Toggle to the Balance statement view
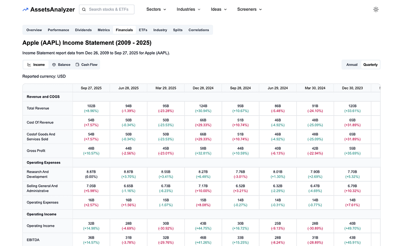This screenshot has height=246, width=403. pyautogui.click(x=62, y=64)
